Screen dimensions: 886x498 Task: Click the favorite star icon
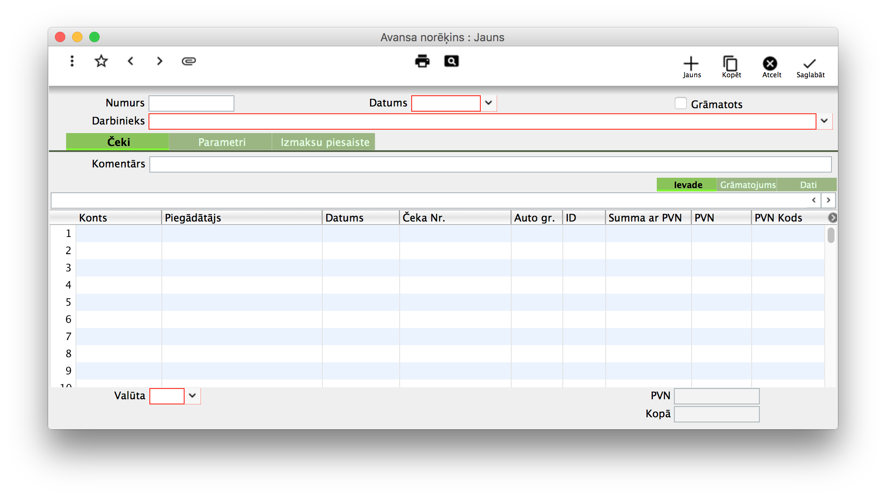pyautogui.click(x=101, y=61)
